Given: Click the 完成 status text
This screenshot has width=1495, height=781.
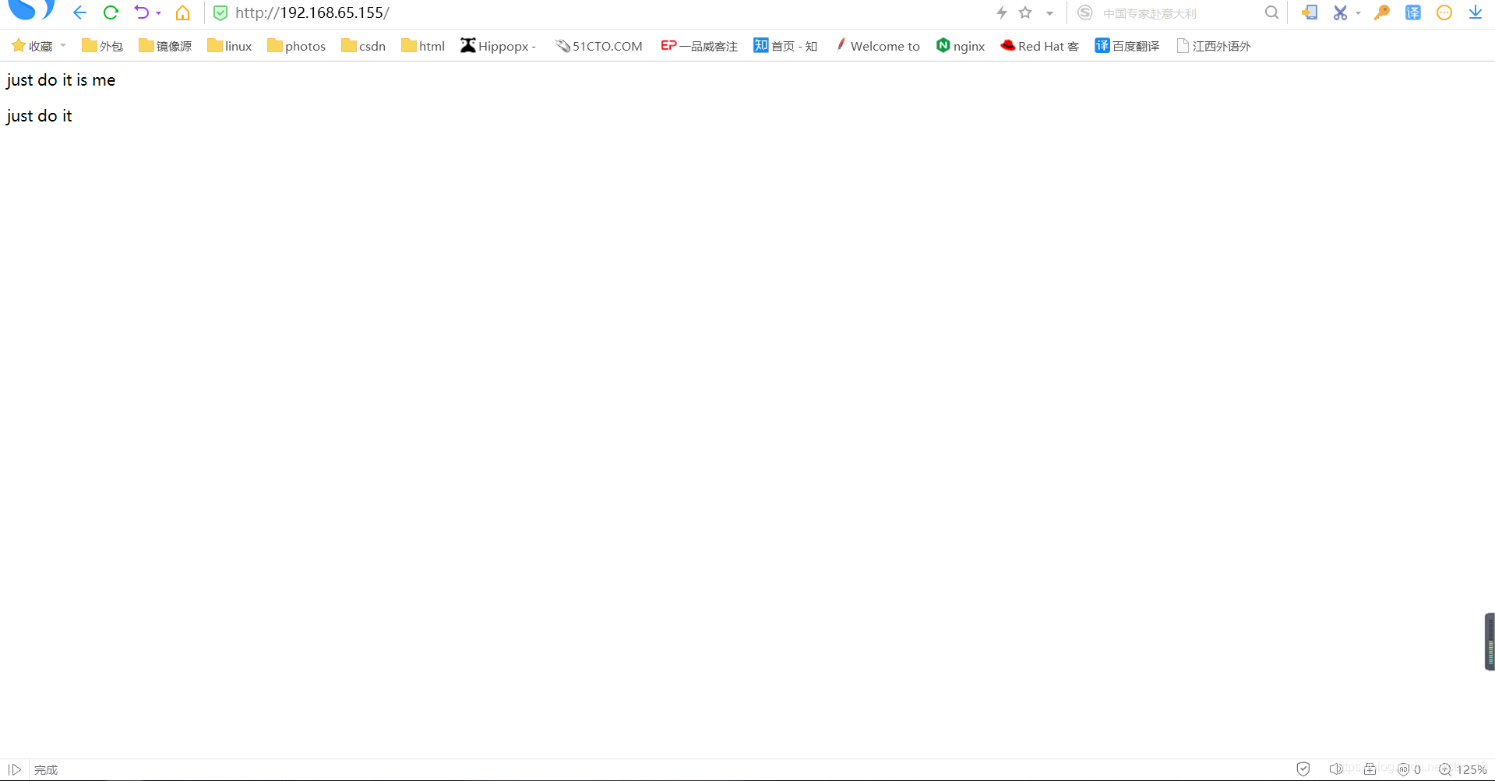Looking at the screenshot, I should (46, 769).
